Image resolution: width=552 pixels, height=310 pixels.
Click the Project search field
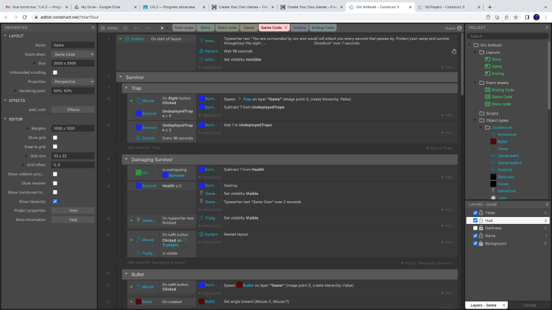click(x=507, y=36)
